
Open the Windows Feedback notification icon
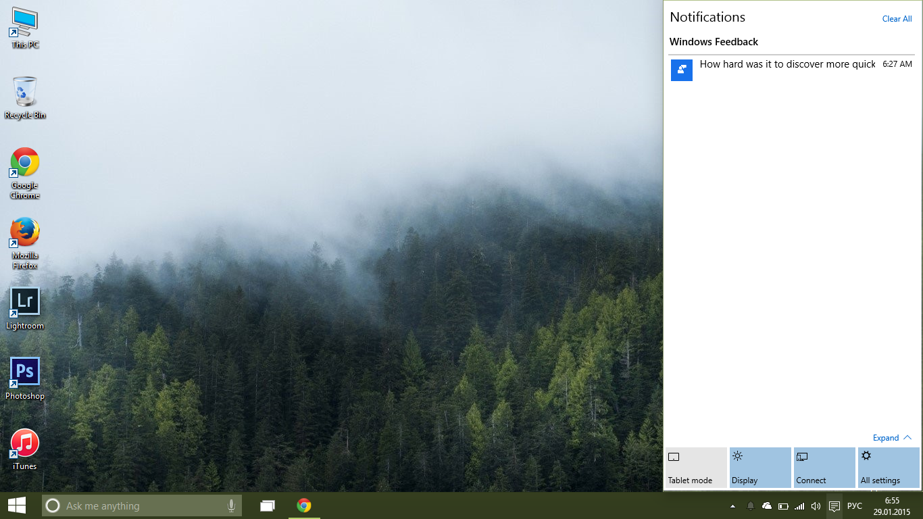pyautogui.click(x=682, y=70)
